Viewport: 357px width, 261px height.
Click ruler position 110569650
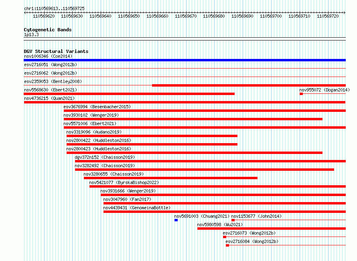tap(129, 16)
